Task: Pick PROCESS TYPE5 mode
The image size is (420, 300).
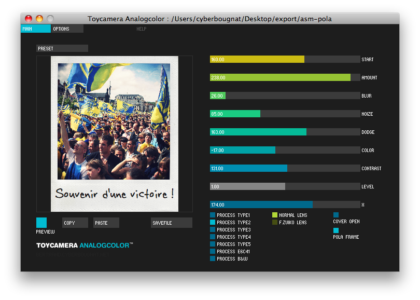Action: click(213, 244)
